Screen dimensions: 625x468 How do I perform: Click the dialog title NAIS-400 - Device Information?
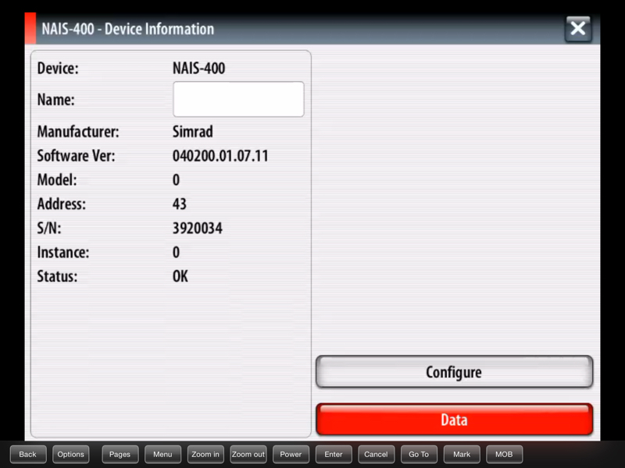coord(128,29)
